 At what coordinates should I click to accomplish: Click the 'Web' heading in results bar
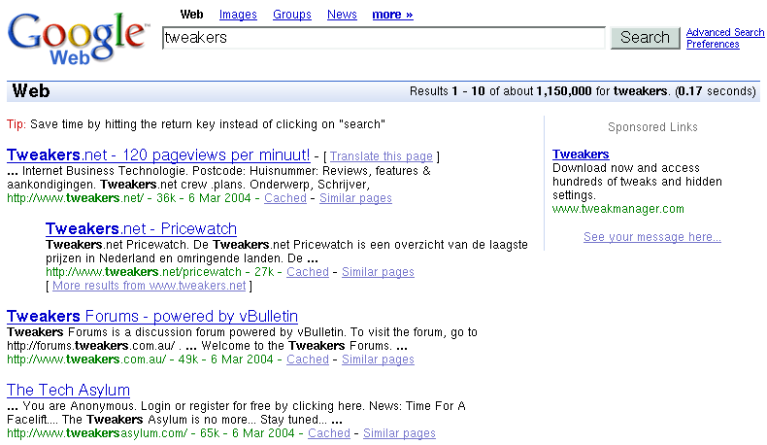[x=31, y=91]
